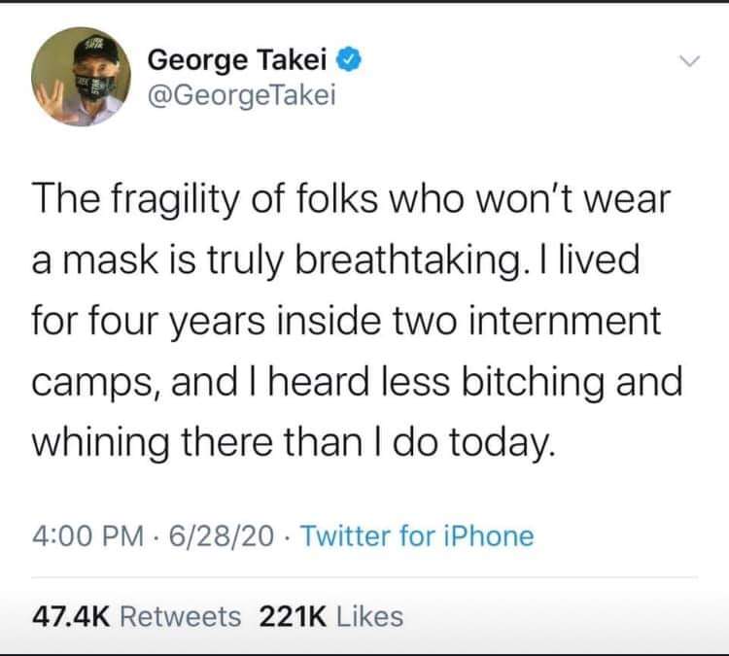This screenshot has width=729, height=656.
Task: Click the 47.4K retweet count number
Action: (x=71, y=617)
